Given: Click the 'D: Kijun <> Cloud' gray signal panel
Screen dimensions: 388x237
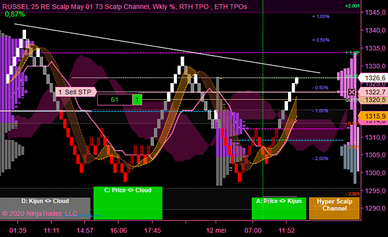Looking at the screenshot, I should point(45,208).
